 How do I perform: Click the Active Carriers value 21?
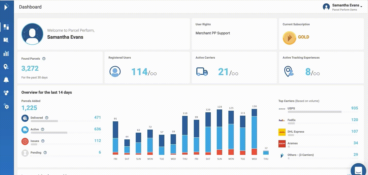(x=223, y=72)
